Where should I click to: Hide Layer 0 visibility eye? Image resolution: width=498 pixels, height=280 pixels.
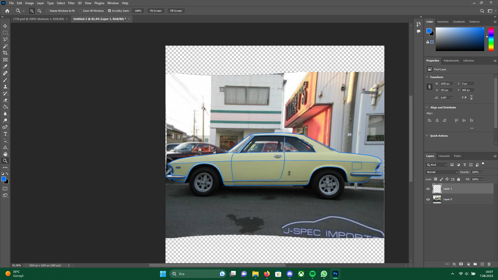point(428,199)
